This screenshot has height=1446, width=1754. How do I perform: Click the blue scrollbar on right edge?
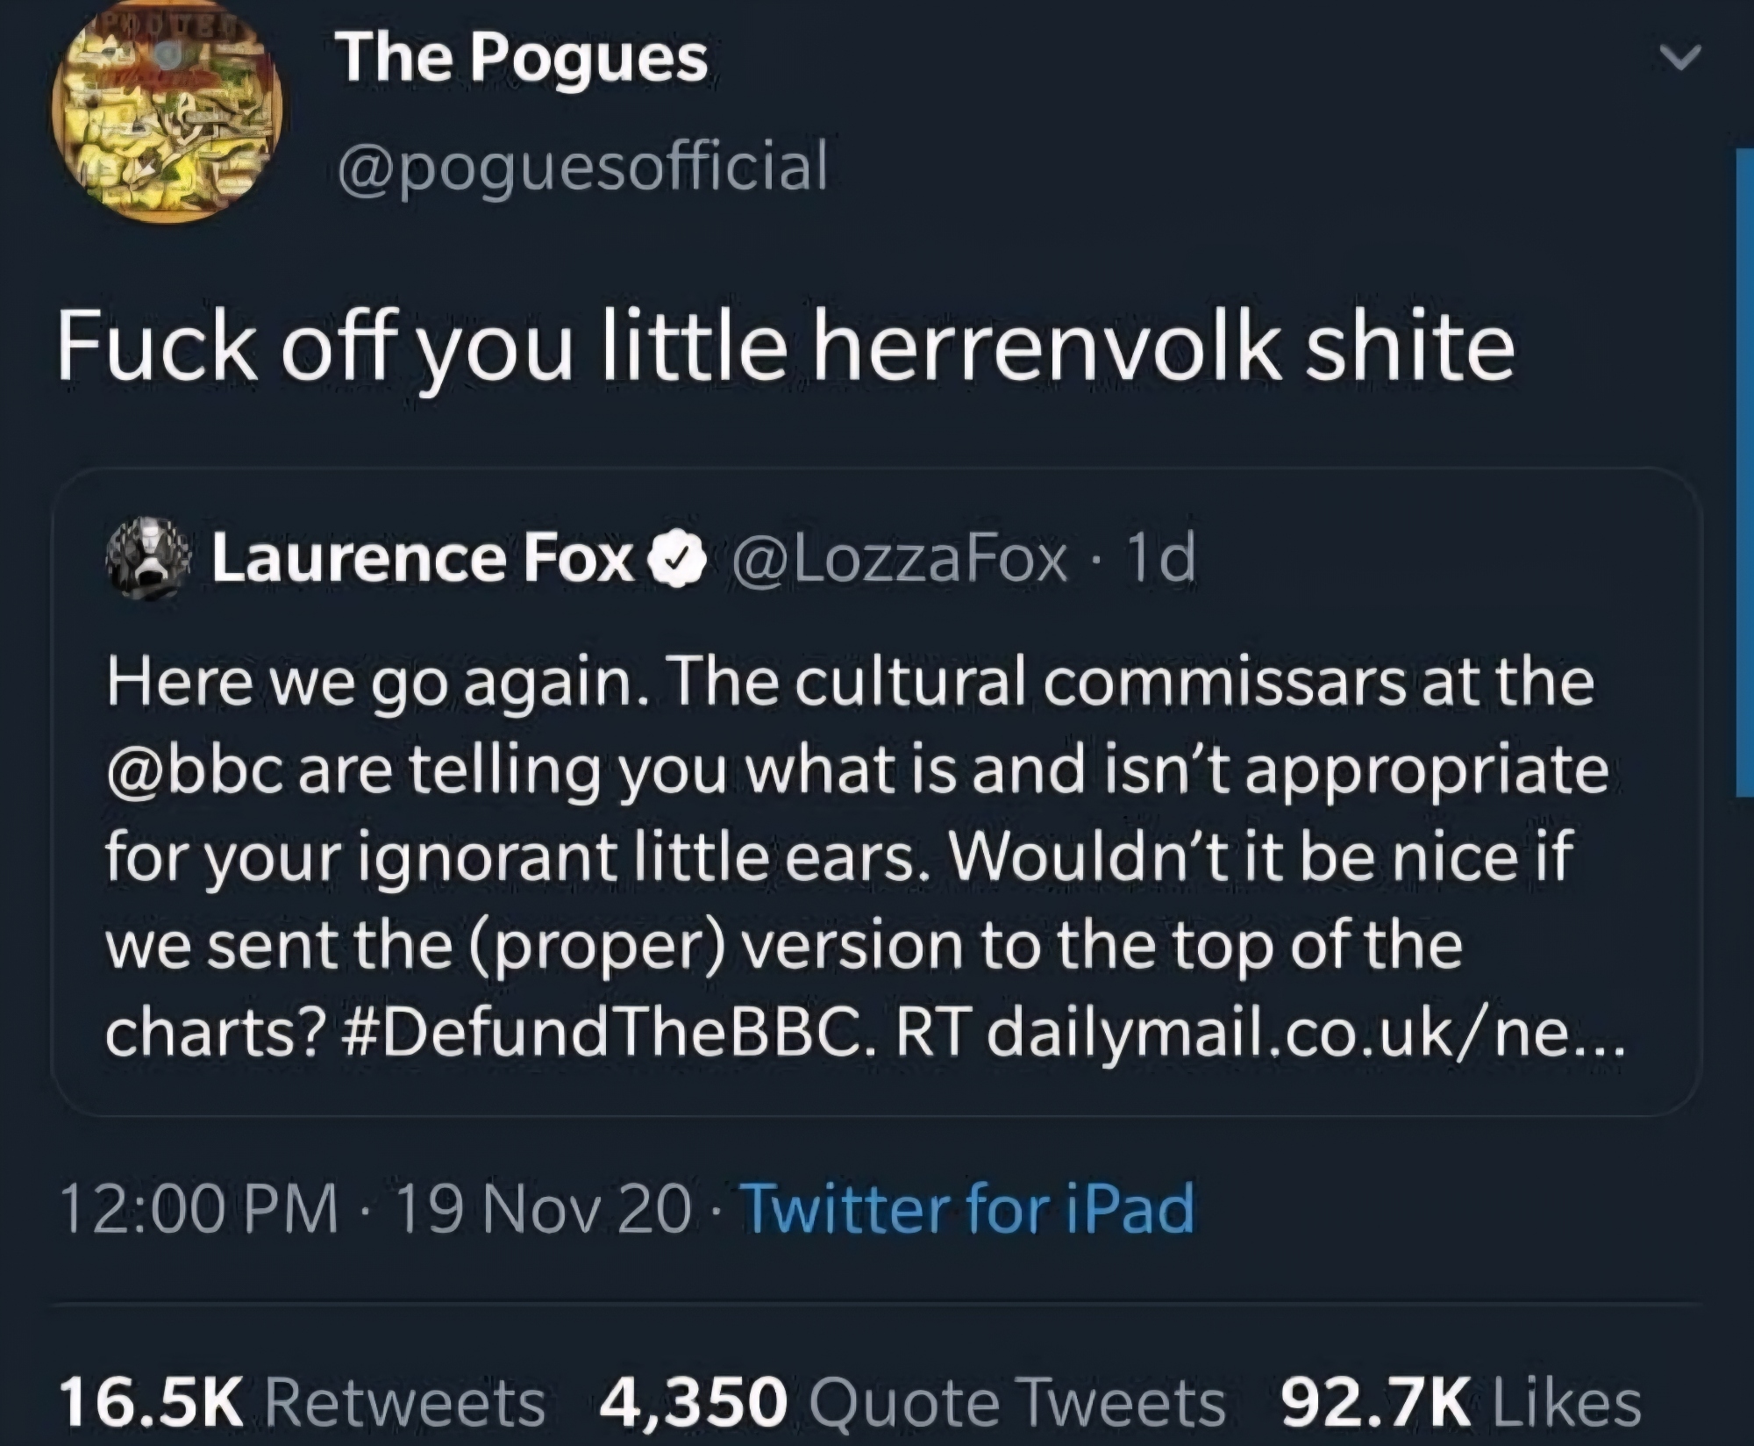click(x=1745, y=473)
